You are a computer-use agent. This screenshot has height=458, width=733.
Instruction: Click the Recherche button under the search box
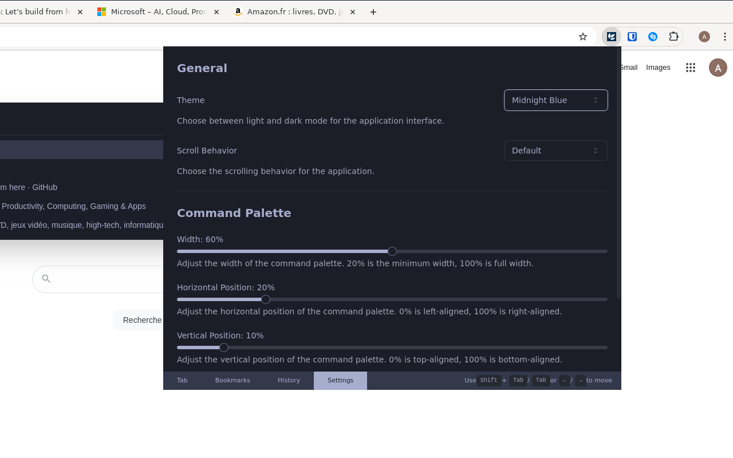pos(139,320)
